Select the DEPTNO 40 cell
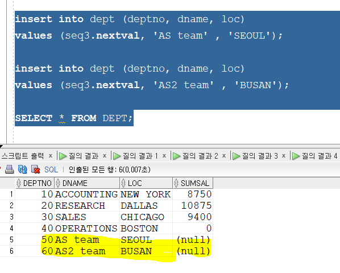 (35, 228)
